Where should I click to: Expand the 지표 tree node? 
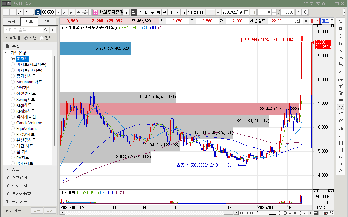[7, 169]
